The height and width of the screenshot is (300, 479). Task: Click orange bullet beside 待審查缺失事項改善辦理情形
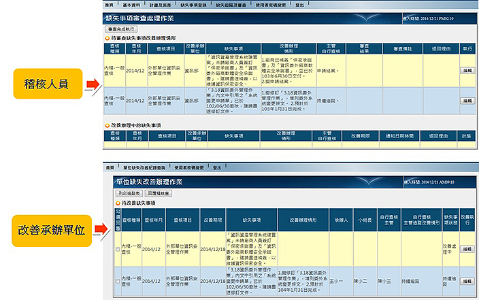coord(107,39)
